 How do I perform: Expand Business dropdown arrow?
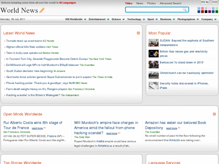(x=174, y=19)
